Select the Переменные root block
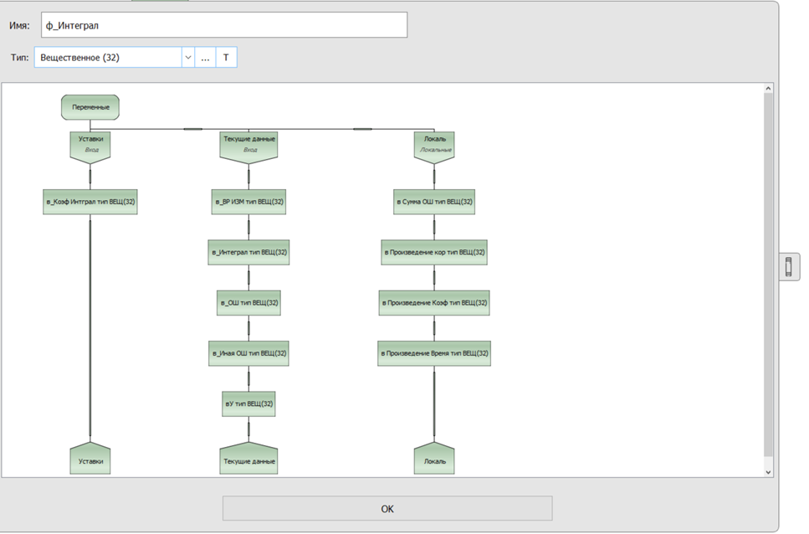The image size is (809, 534). [x=90, y=107]
